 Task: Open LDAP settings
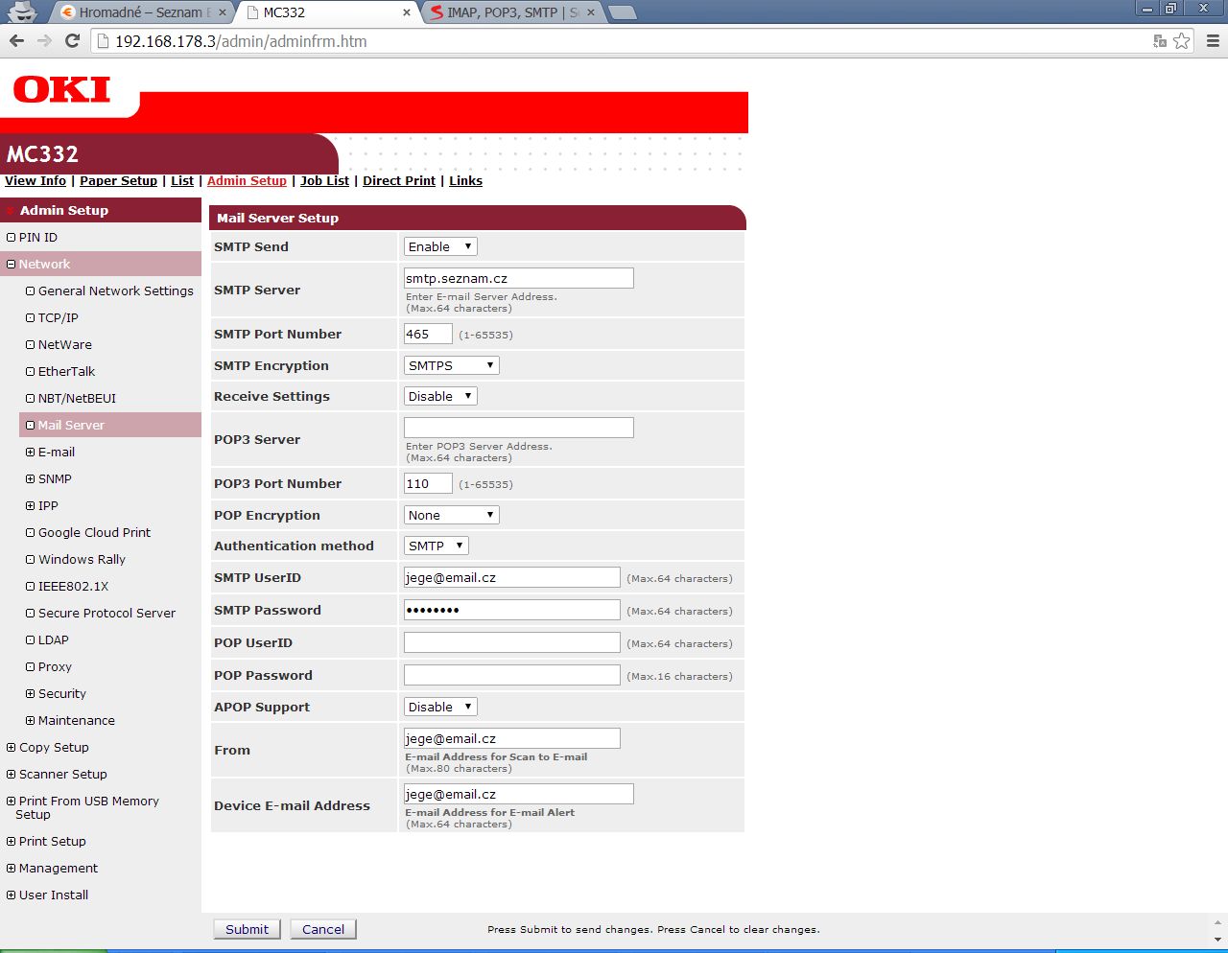[54, 639]
